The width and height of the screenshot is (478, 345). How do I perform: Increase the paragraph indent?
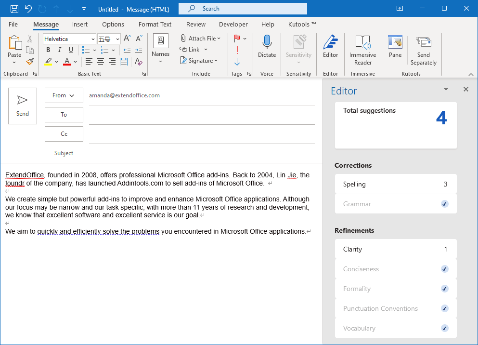point(139,50)
